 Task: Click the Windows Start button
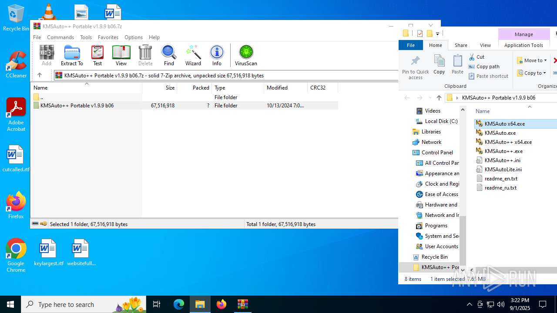pyautogui.click(x=10, y=304)
